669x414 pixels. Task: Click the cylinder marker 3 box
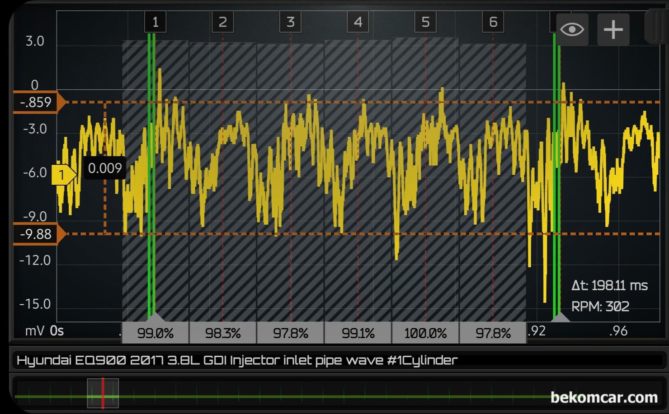[290, 22]
